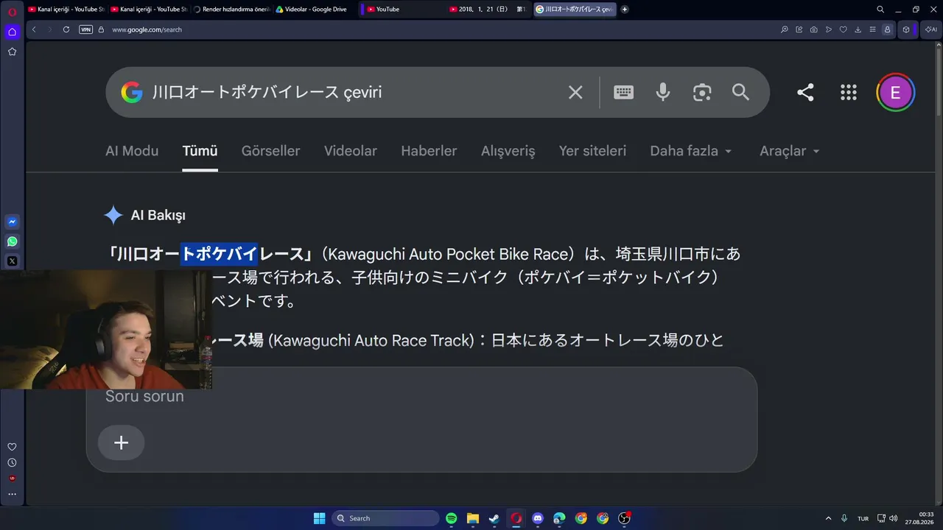The width and height of the screenshot is (943, 530).
Task: Add page to bookmarks heart icon
Action: (843, 29)
